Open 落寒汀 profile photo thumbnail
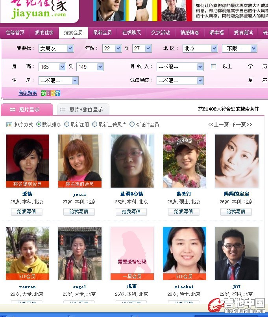 (x=185, y=161)
